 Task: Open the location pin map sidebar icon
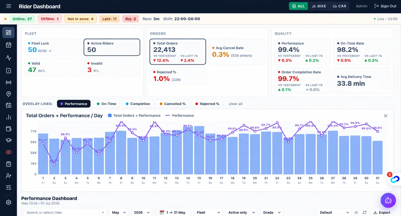coord(9,94)
